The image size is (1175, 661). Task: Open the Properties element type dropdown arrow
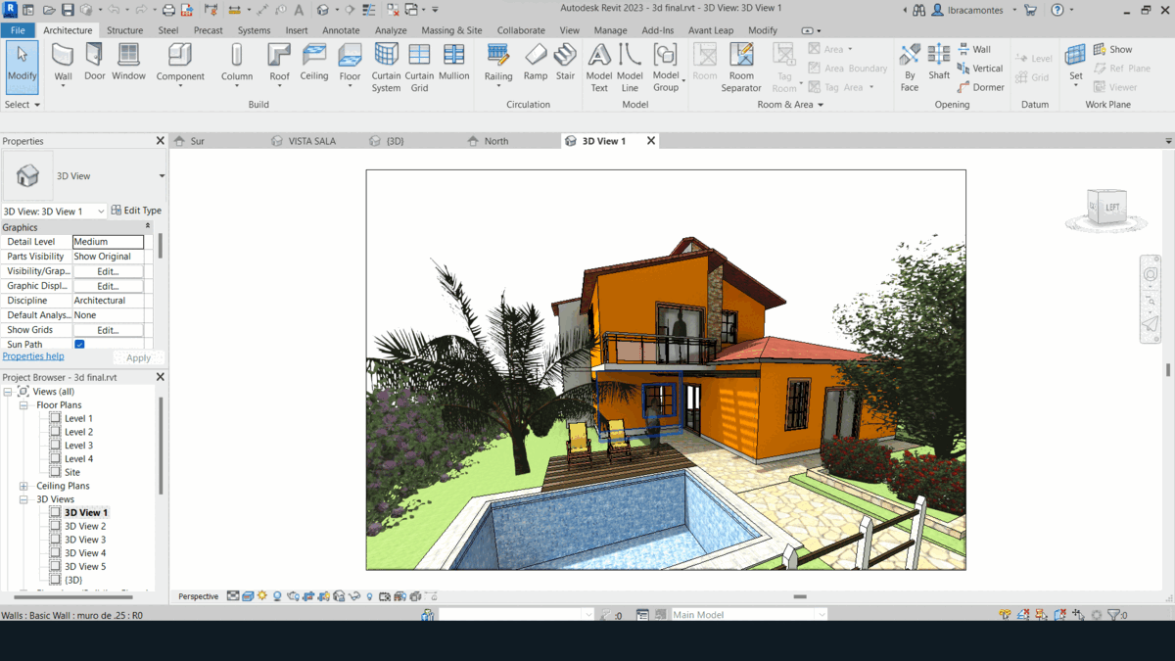(x=162, y=176)
